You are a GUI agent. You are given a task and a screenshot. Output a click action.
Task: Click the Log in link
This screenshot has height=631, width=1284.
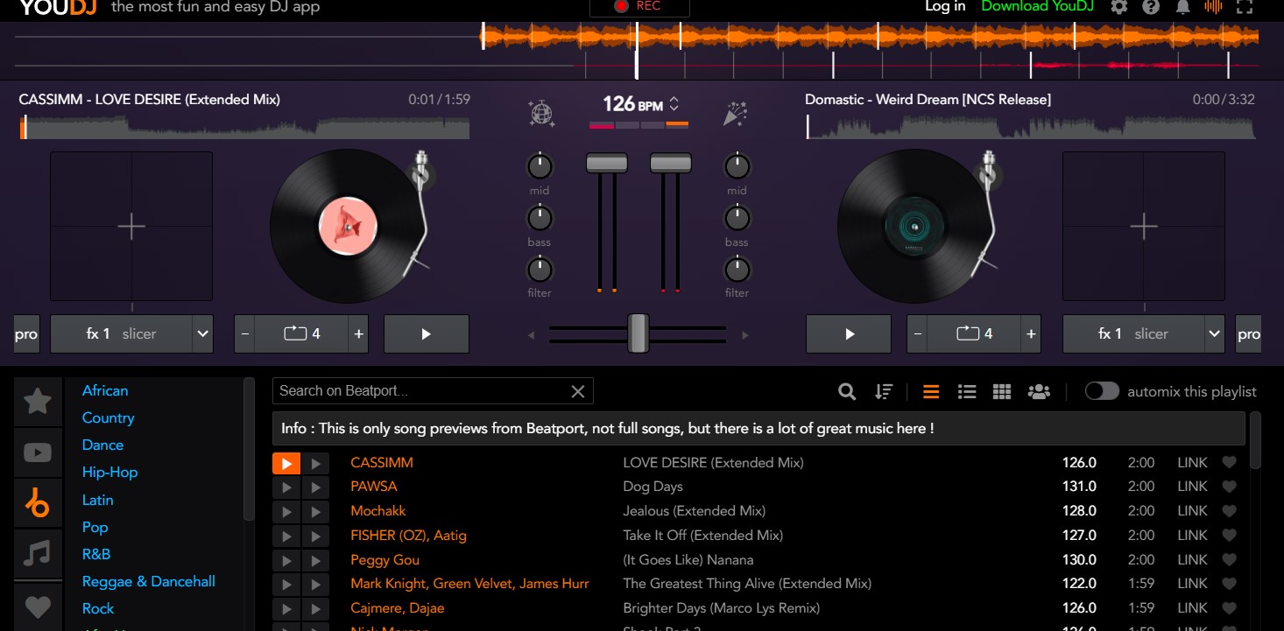pos(945,7)
